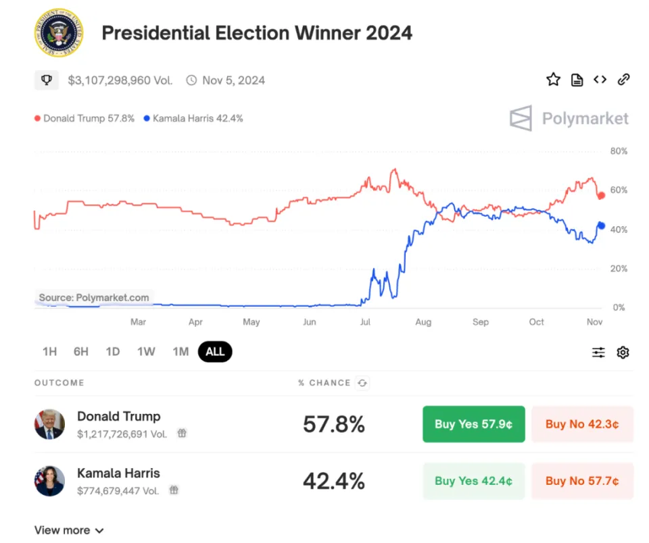This screenshot has width=649, height=543.
Task: Click the star favorite icon
Action: (x=553, y=80)
